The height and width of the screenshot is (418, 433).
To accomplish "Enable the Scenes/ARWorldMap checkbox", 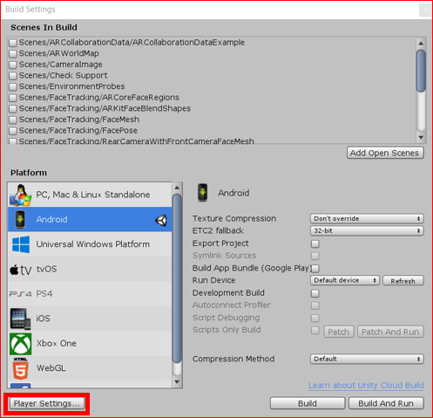I will (x=13, y=54).
